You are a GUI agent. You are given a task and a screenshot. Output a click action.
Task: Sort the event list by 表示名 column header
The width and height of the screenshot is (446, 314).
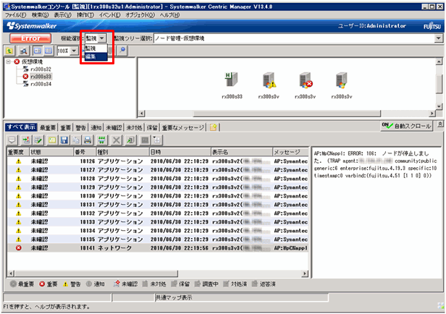[242, 152]
